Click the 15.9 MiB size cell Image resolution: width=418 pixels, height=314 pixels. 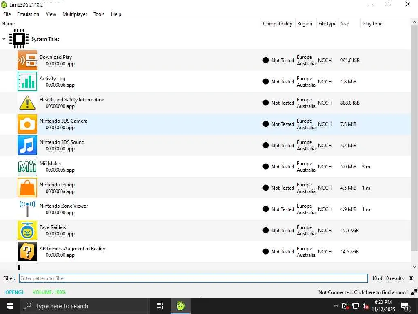click(349, 231)
